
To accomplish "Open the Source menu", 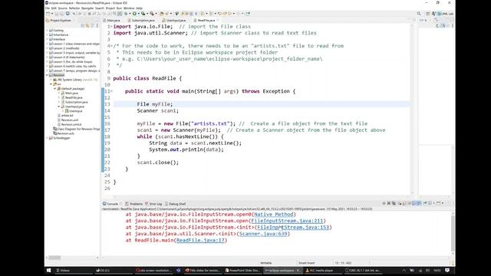I will click(63, 8).
